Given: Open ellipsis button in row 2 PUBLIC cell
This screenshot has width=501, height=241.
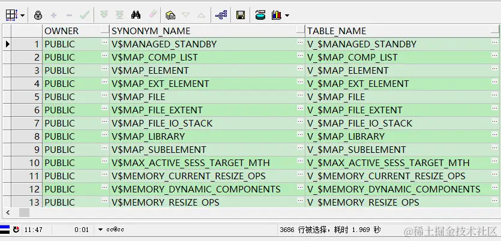Looking at the screenshot, I should pyautogui.click(x=105, y=55).
